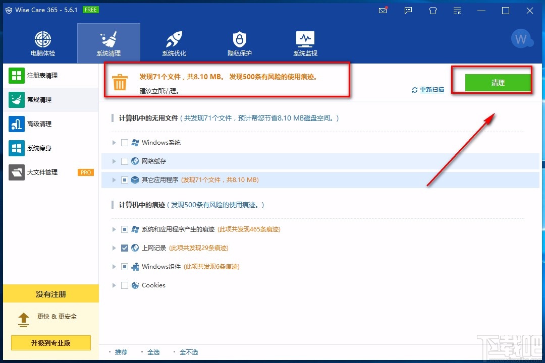
Task: Click the FREE badge in title bar
Action: point(91,10)
